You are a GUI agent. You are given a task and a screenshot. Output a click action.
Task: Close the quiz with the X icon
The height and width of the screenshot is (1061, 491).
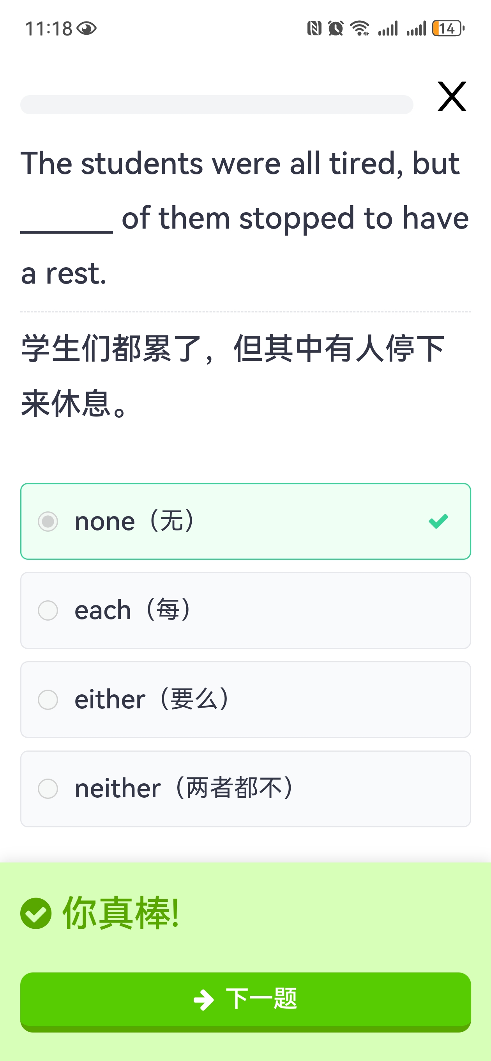pyautogui.click(x=452, y=96)
